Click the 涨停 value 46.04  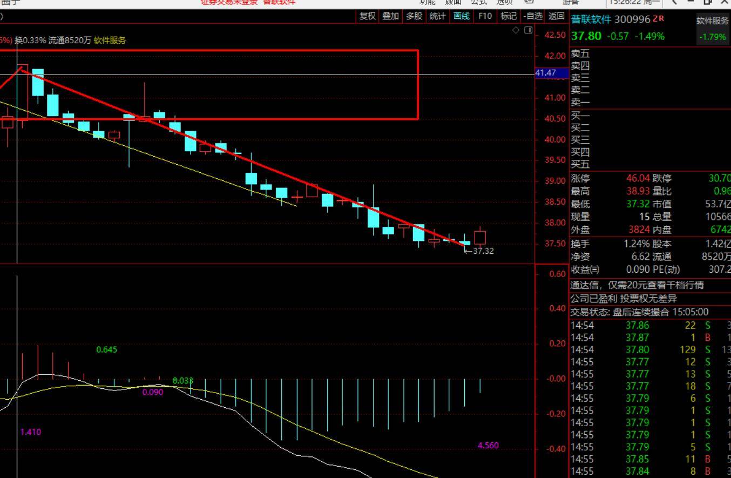pos(638,178)
